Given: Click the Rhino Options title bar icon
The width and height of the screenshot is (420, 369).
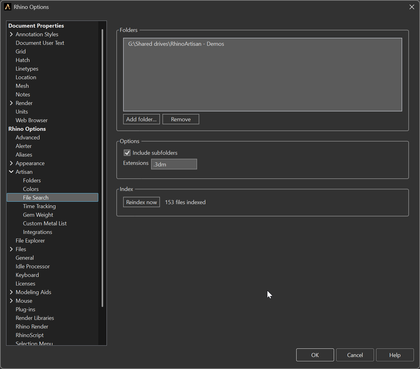Looking at the screenshot, I should (x=7, y=7).
